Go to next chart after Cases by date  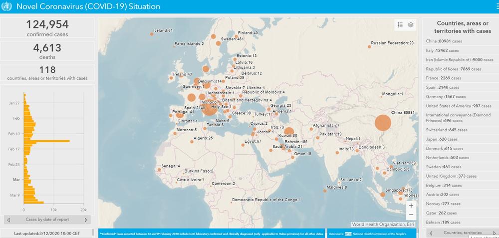tap(86, 220)
